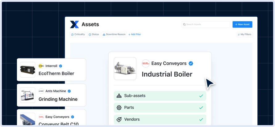Select the Grinding Machine card
The height and width of the screenshot is (127, 275).
(51, 95)
